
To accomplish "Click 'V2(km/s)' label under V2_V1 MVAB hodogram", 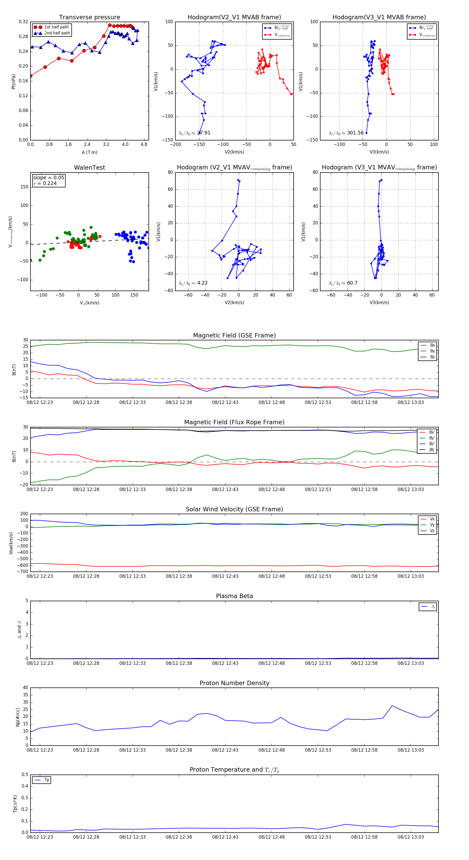I will point(234,152).
